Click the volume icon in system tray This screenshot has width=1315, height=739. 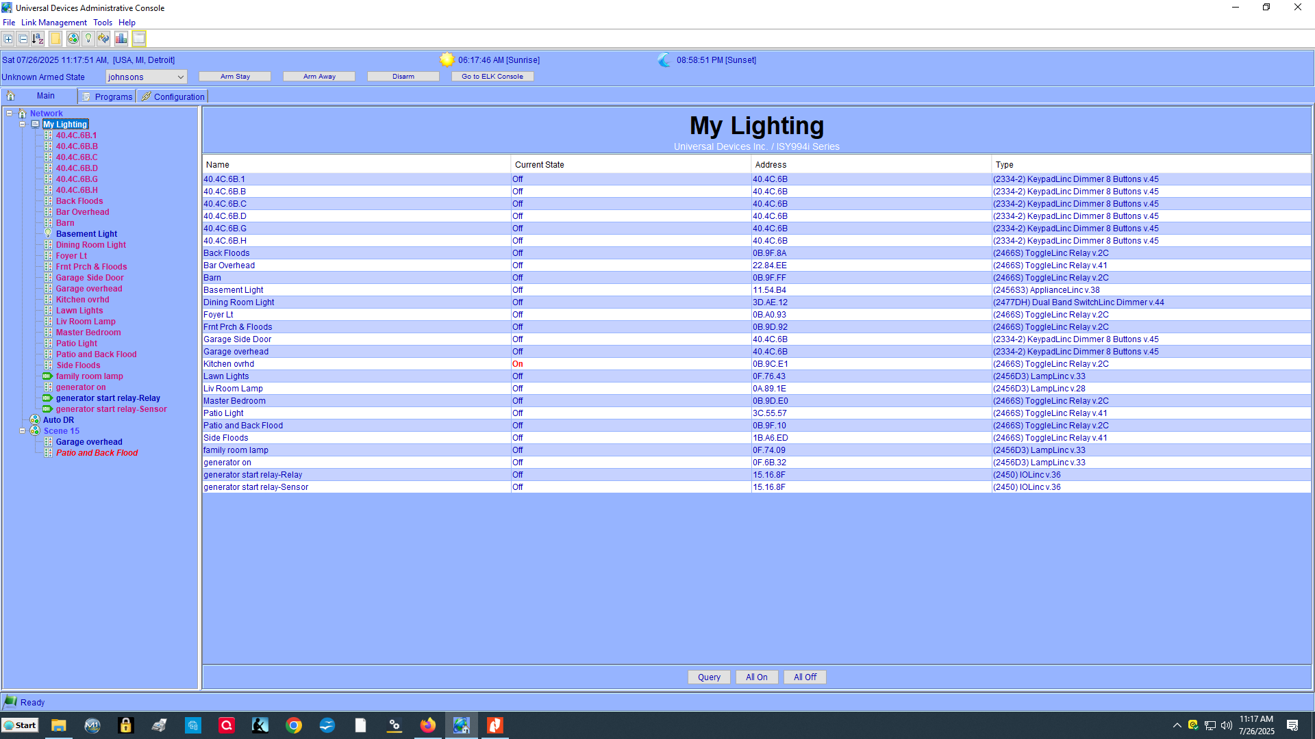click(x=1226, y=725)
